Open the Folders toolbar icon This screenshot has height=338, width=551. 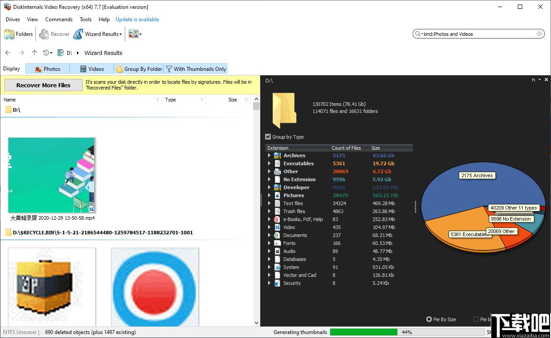click(9, 34)
